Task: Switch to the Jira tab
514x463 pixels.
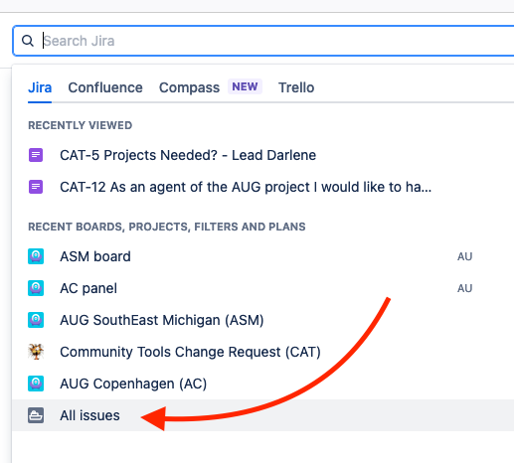Action: [x=40, y=87]
